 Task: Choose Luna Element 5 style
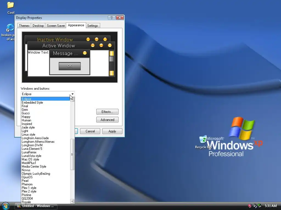coord(45,149)
